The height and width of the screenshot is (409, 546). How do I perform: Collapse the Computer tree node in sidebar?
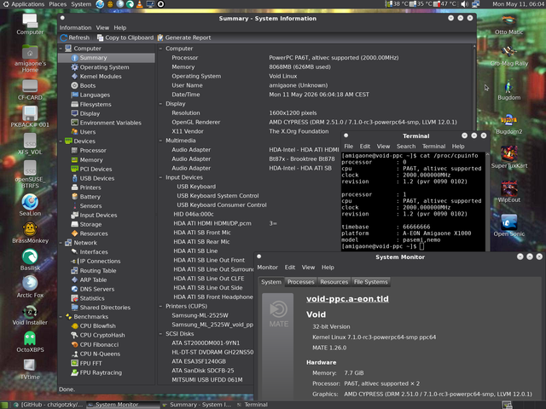point(61,49)
